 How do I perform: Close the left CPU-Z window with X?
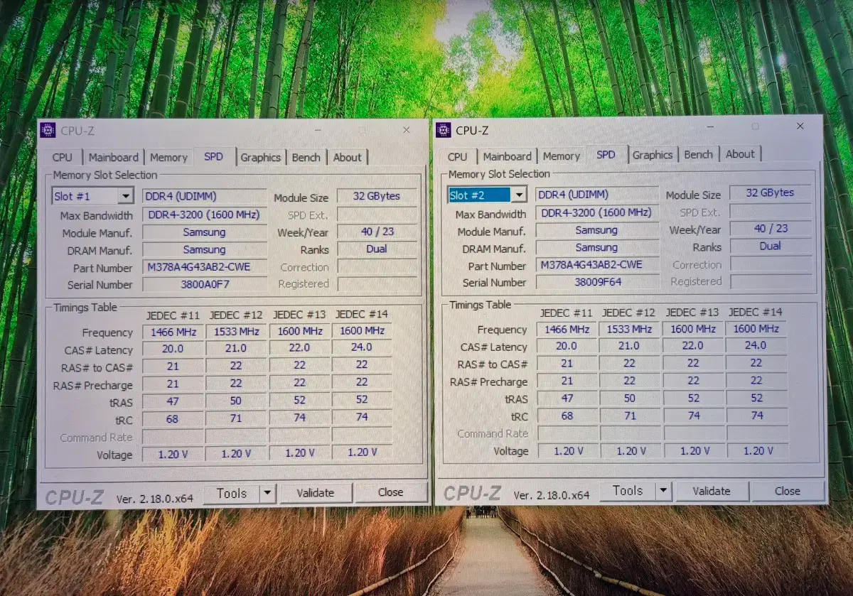407,130
